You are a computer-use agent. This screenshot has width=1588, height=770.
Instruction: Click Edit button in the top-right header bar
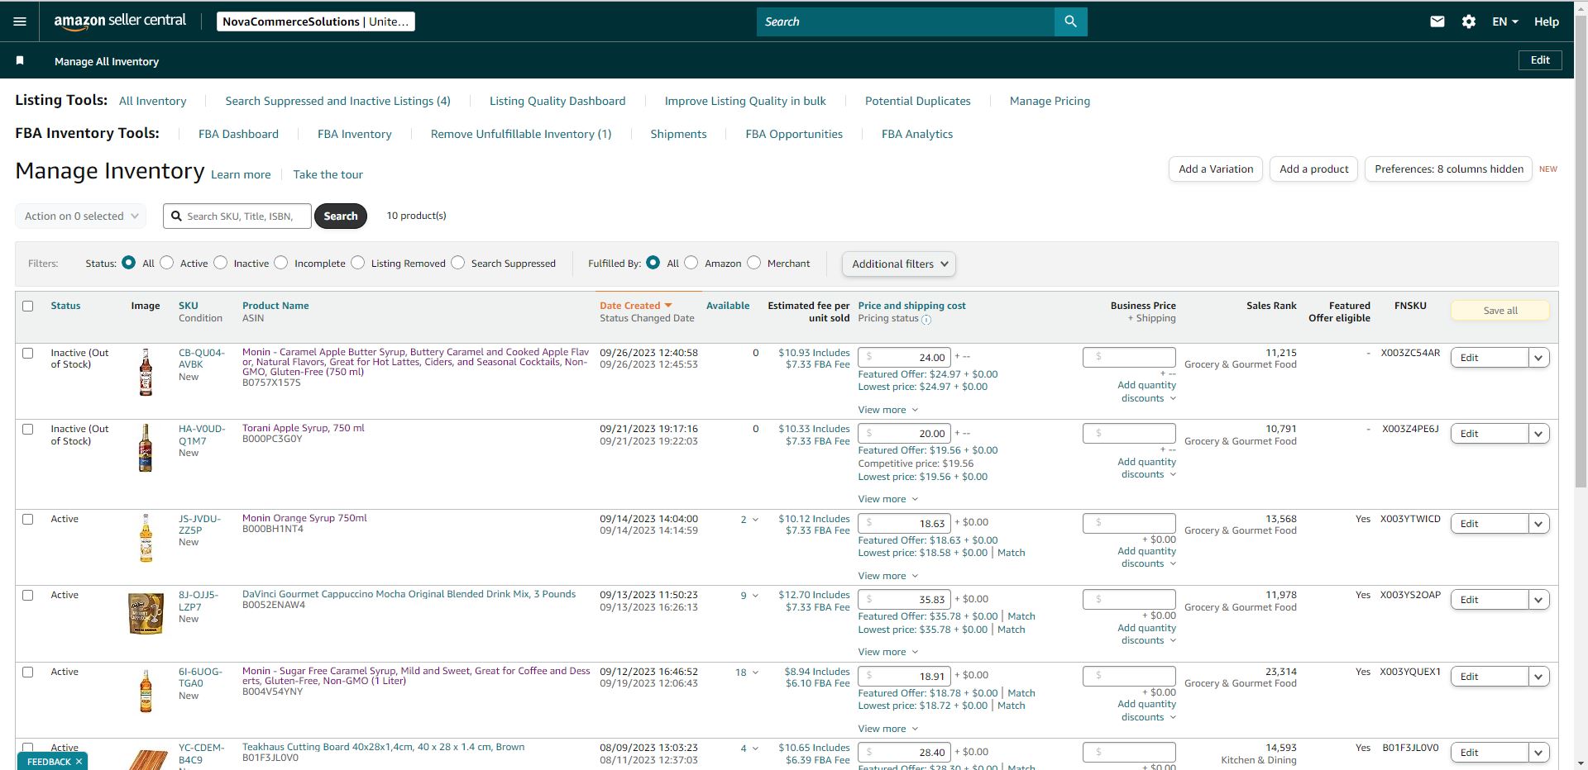1540,60
